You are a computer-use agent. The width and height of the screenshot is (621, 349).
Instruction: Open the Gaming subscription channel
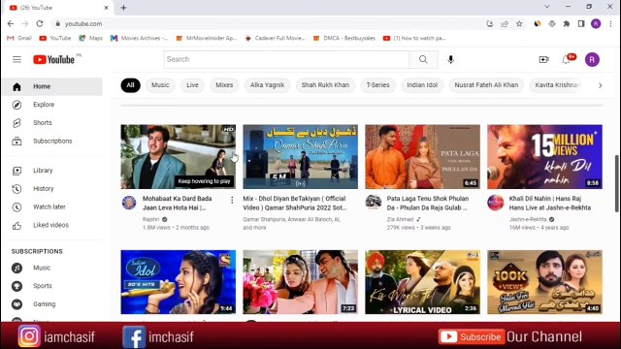(x=52, y=304)
